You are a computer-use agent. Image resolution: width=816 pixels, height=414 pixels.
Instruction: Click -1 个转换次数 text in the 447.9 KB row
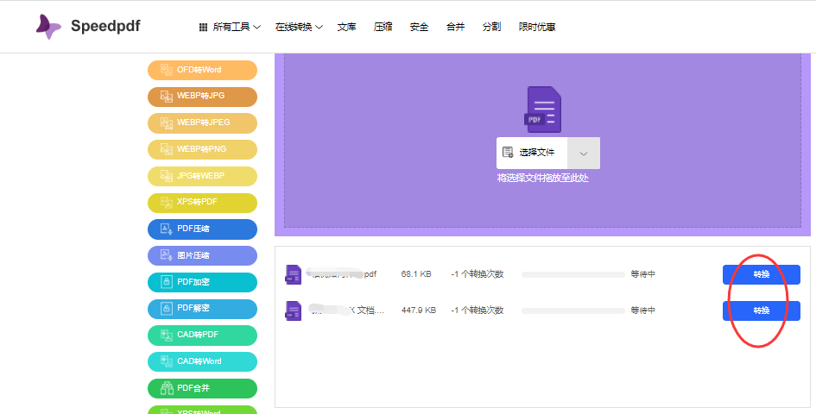coord(478,310)
